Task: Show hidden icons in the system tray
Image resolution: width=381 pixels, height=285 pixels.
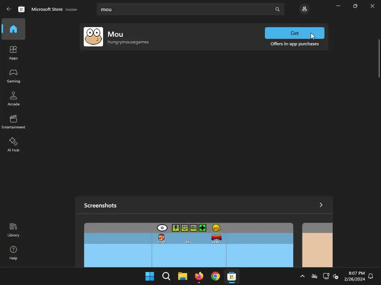Action: click(x=302, y=276)
